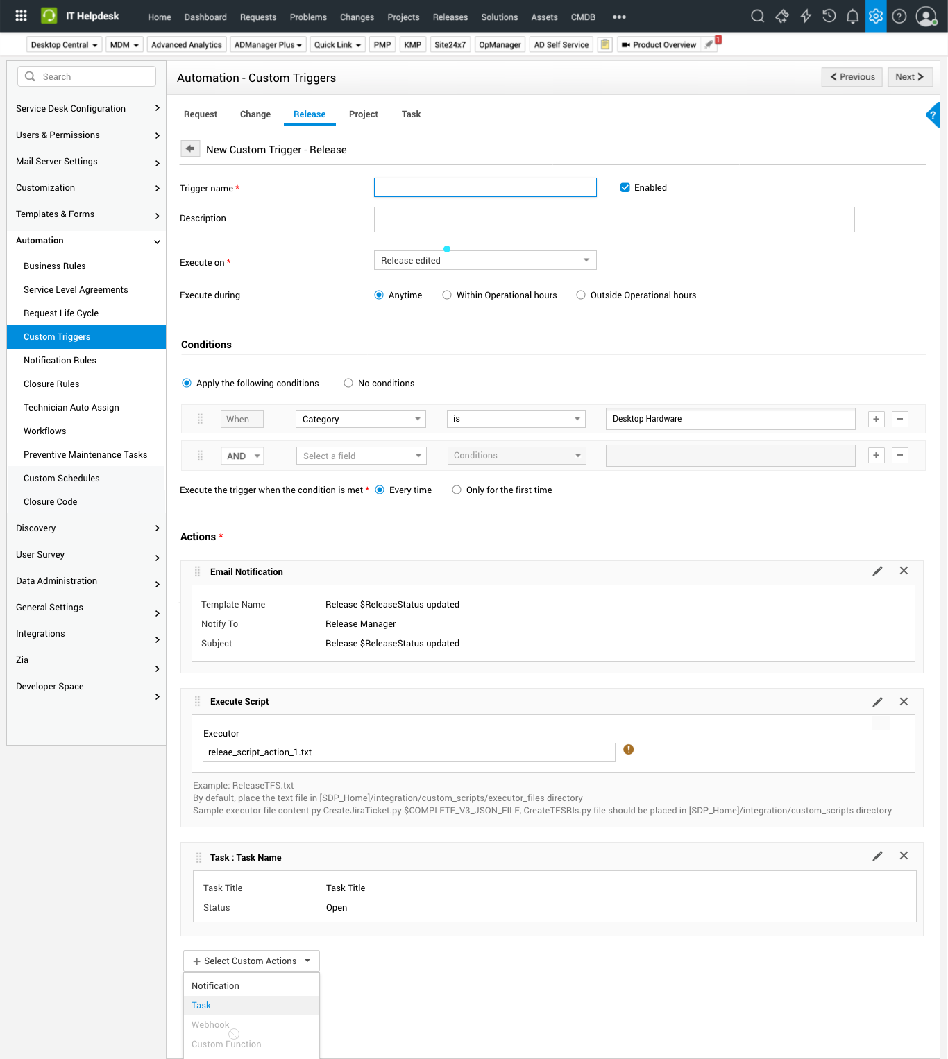The image size is (948, 1059).
Task: Open the global search icon
Action: [757, 15]
